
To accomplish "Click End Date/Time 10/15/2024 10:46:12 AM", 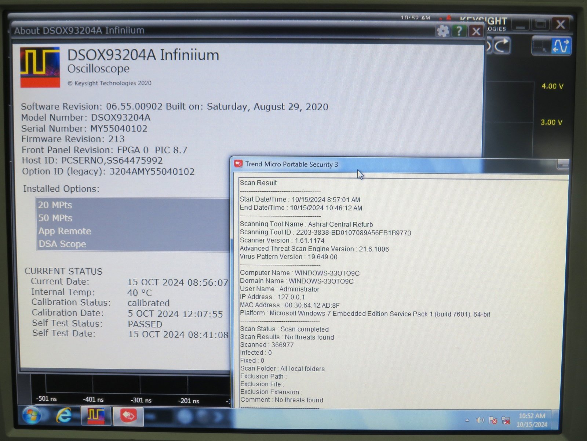I will pyautogui.click(x=301, y=207).
